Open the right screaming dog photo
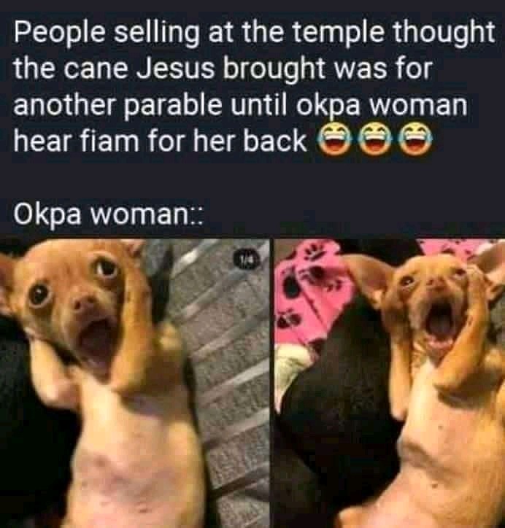This screenshot has height=528, width=505. point(390,383)
